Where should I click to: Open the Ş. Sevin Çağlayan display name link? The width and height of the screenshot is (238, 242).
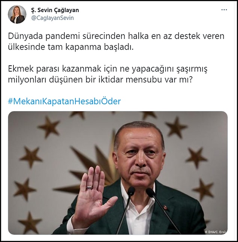55,10
